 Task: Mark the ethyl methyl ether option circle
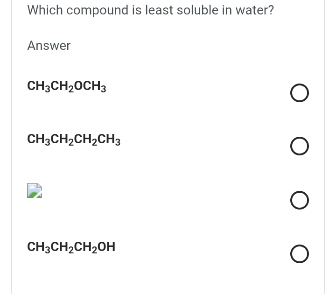299,93
